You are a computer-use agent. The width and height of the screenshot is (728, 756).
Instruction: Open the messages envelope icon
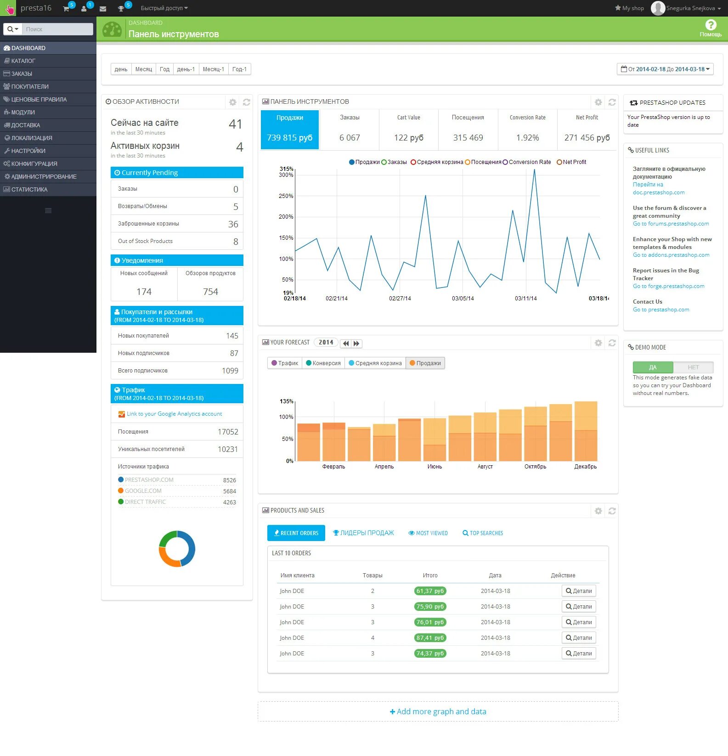coord(103,9)
